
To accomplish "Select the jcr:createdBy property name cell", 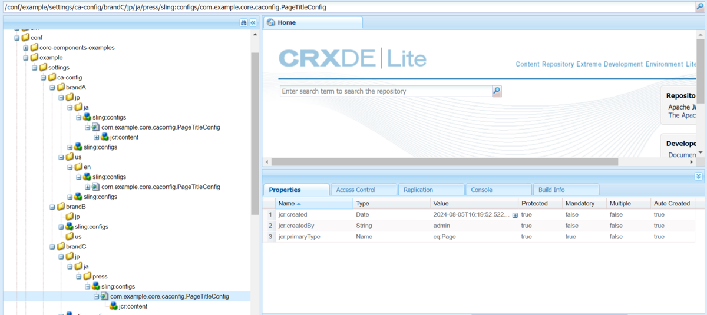I will (x=296, y=226).
